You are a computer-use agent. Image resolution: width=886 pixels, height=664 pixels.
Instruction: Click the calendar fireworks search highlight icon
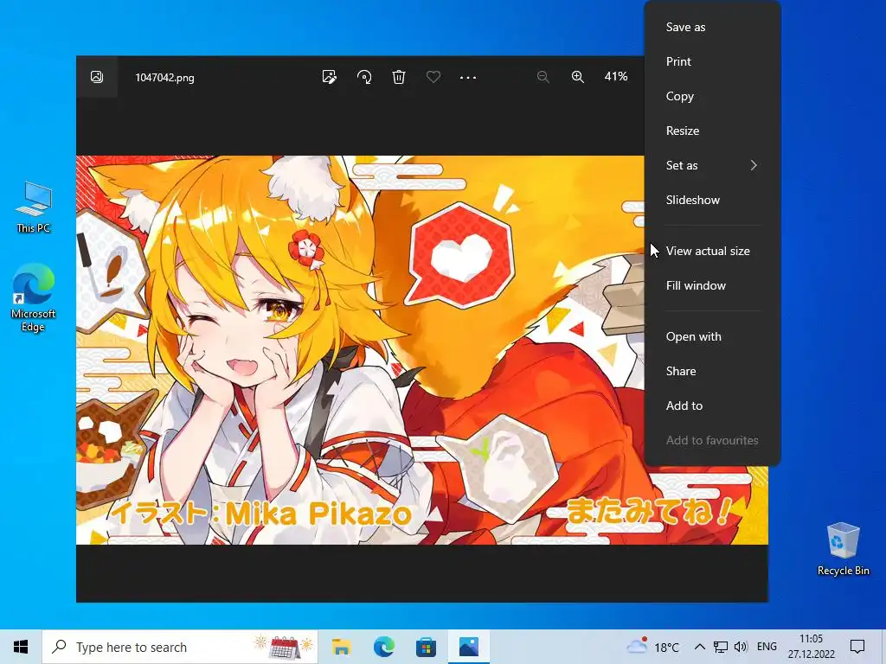284,647
